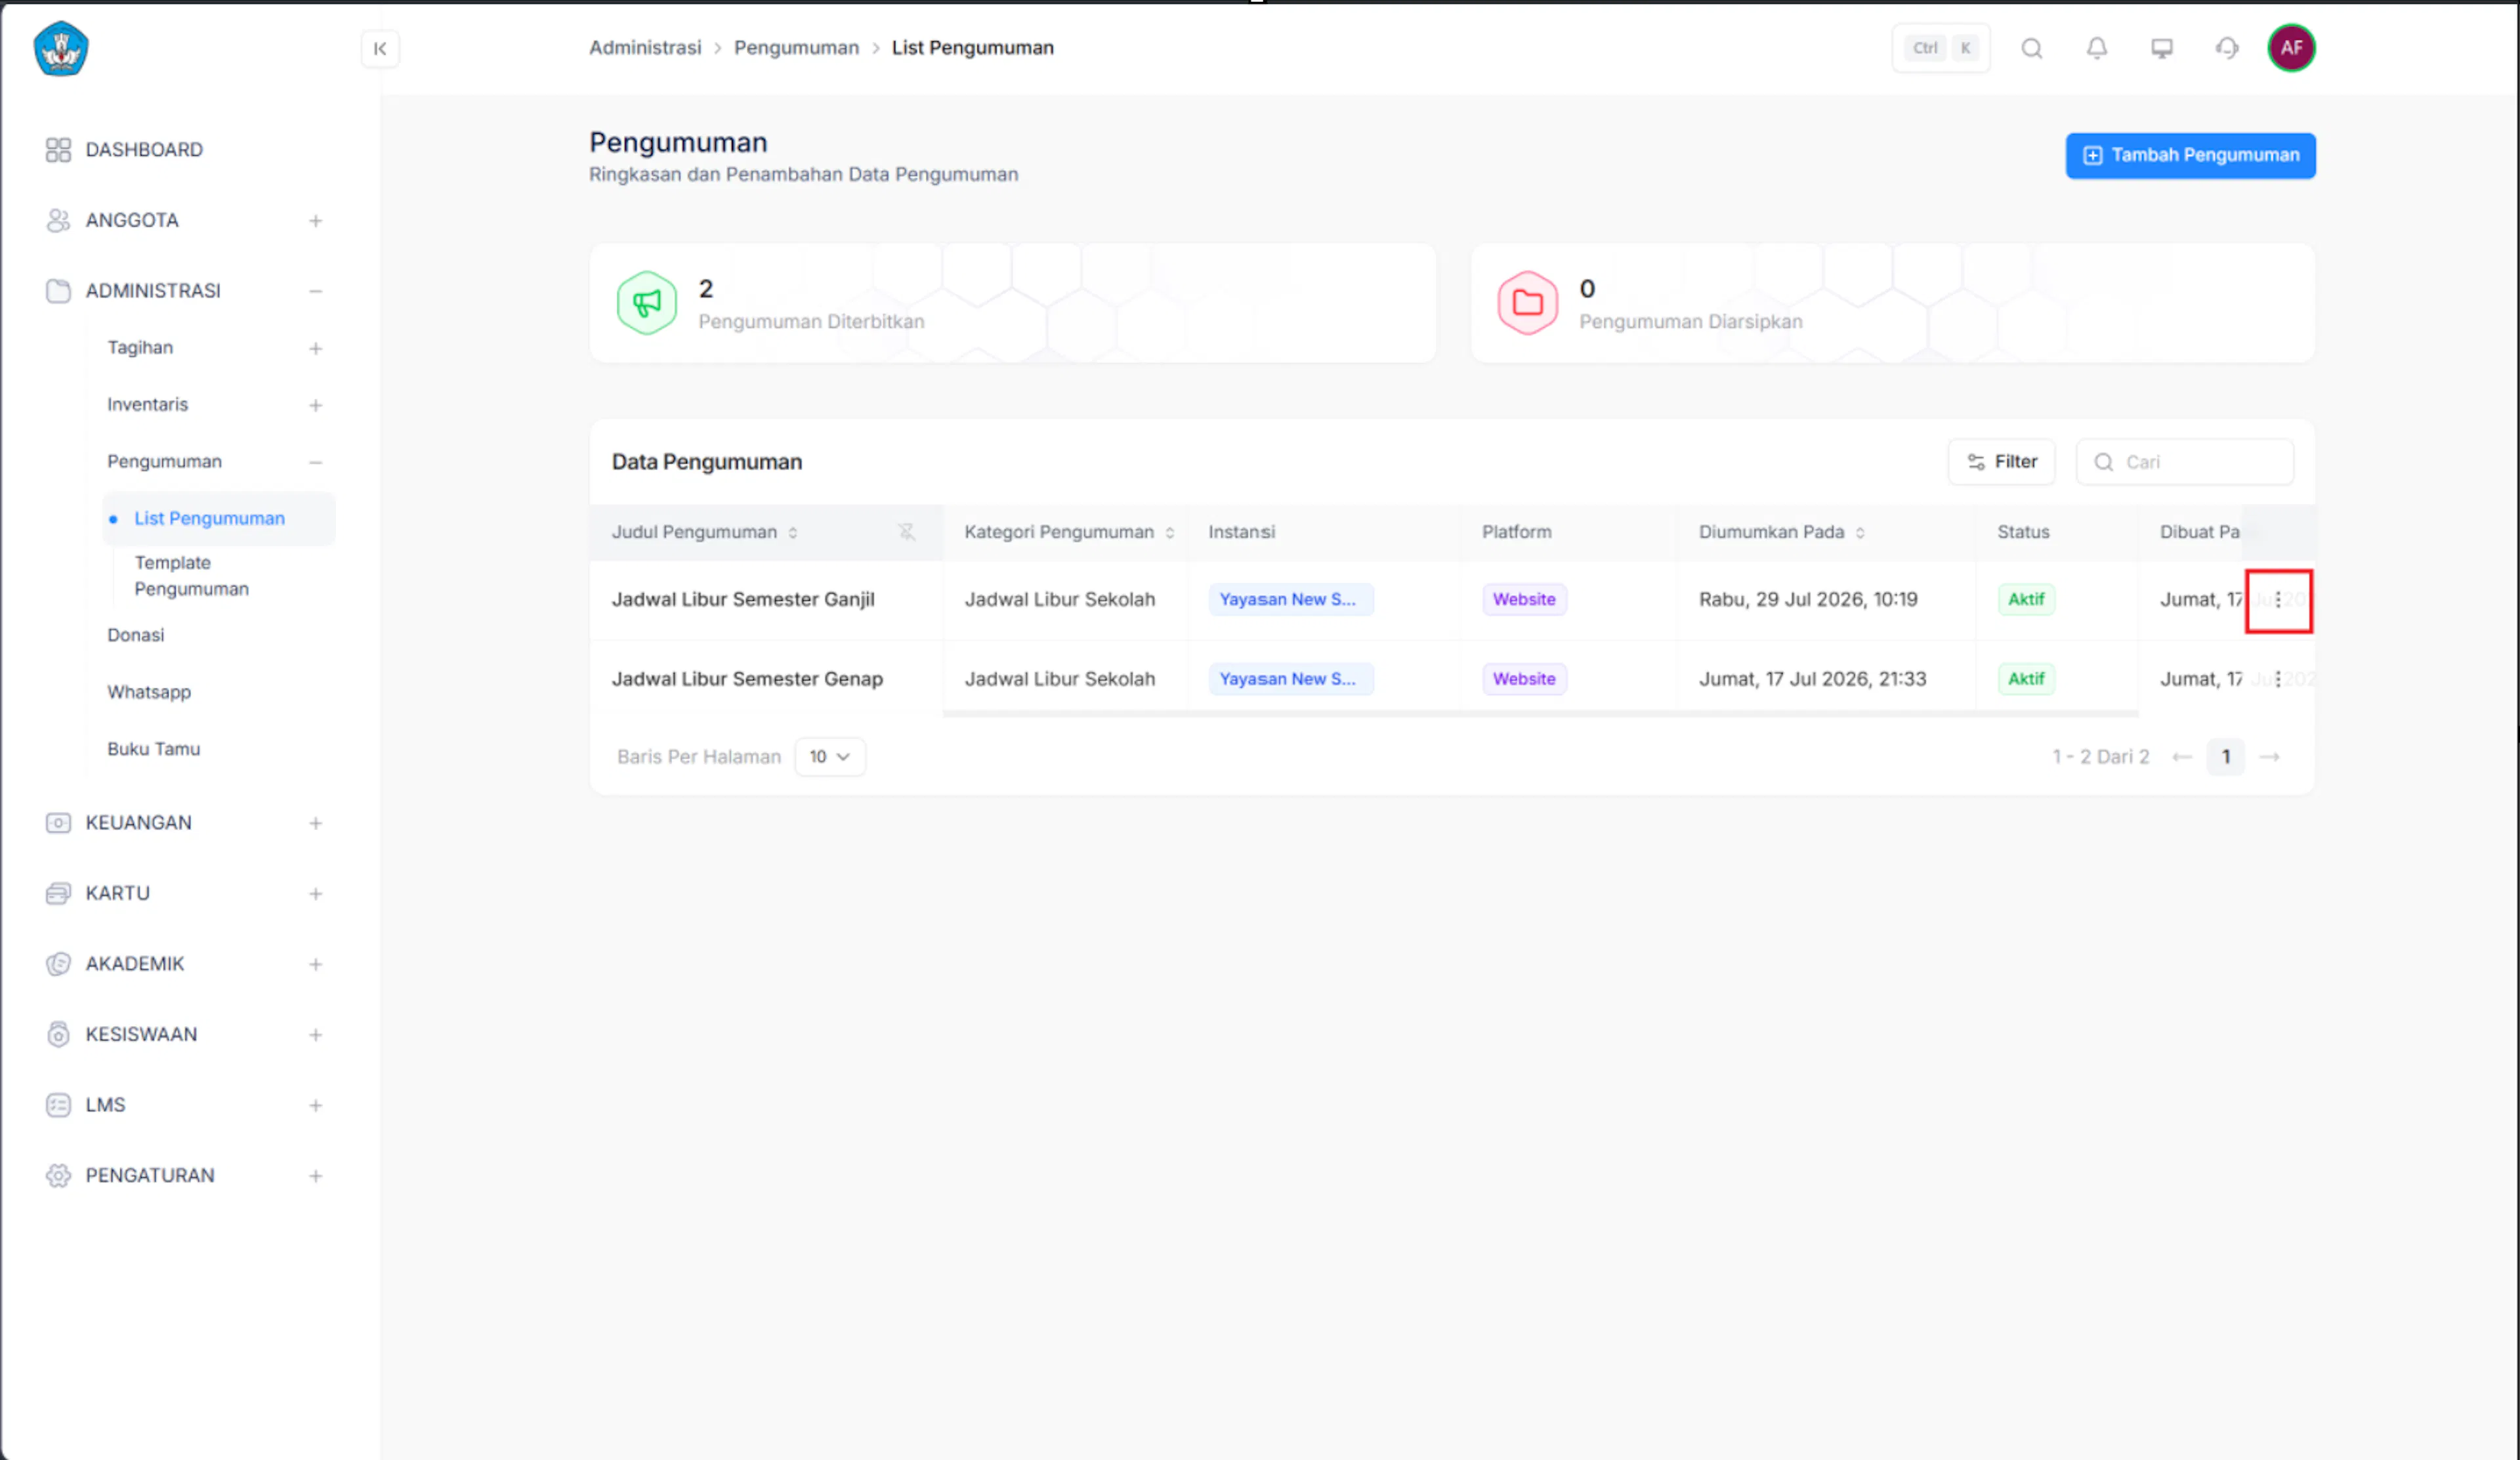The image size is (2520, 1460).
Task: Unpin the Judul Pengumuman column
Action: click(x=906, y=532)
